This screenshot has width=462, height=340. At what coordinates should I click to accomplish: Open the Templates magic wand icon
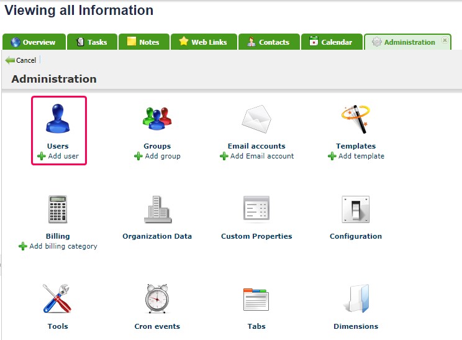pos(356,119)
